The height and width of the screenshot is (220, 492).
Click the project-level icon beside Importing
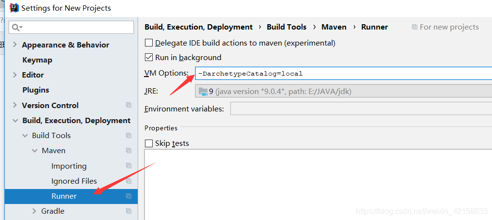(x=128, y=165)
